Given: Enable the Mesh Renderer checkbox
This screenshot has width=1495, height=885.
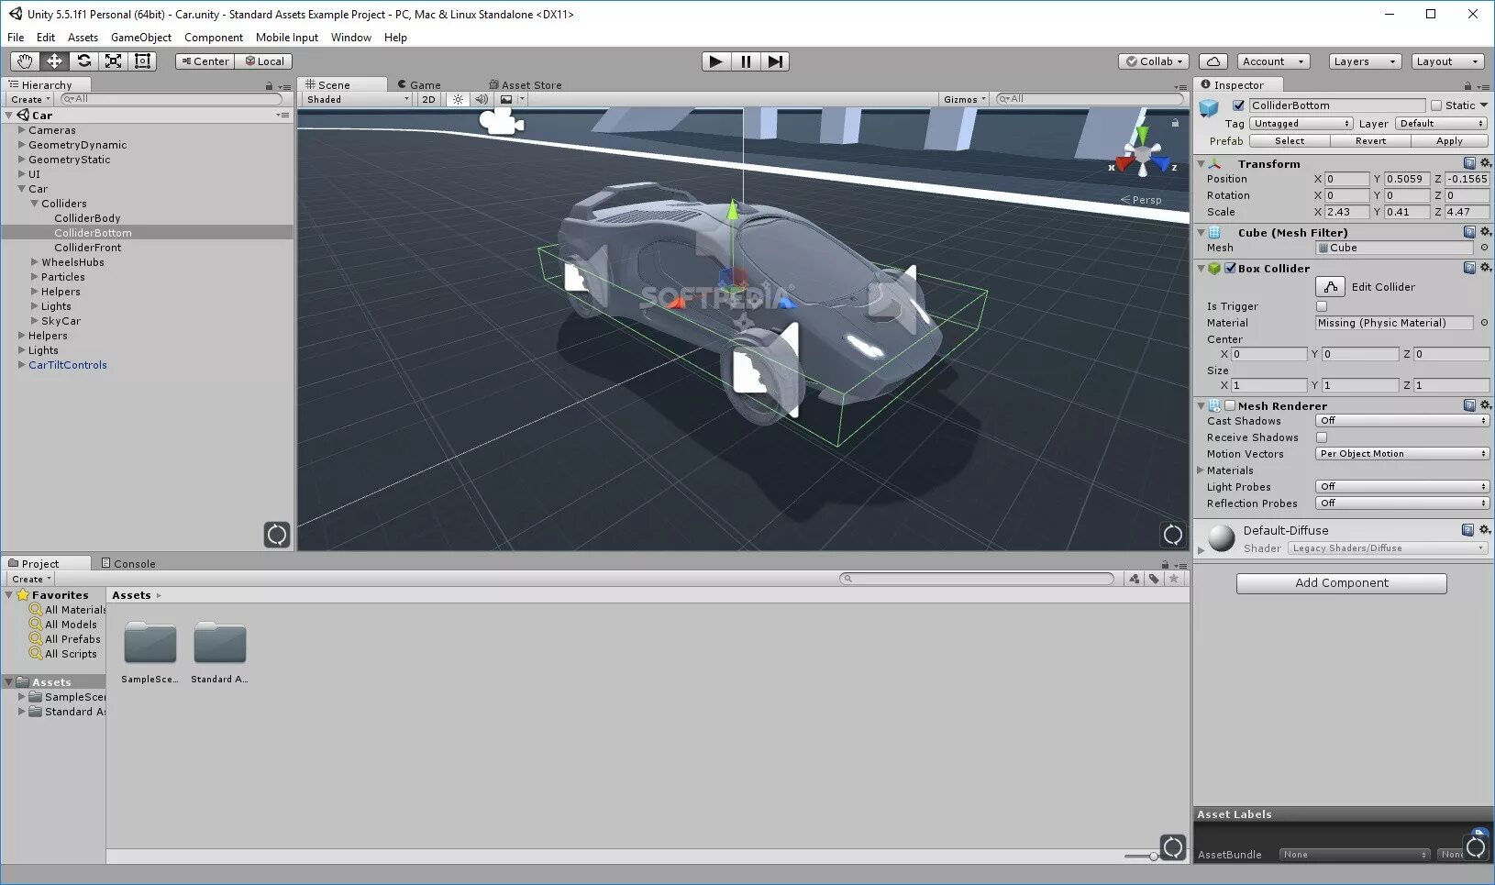Looking at the screenshot, I should (1230, 405).
